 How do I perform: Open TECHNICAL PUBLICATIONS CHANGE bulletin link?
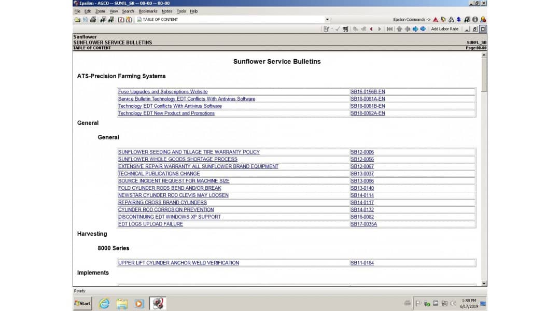pos(159,174)
